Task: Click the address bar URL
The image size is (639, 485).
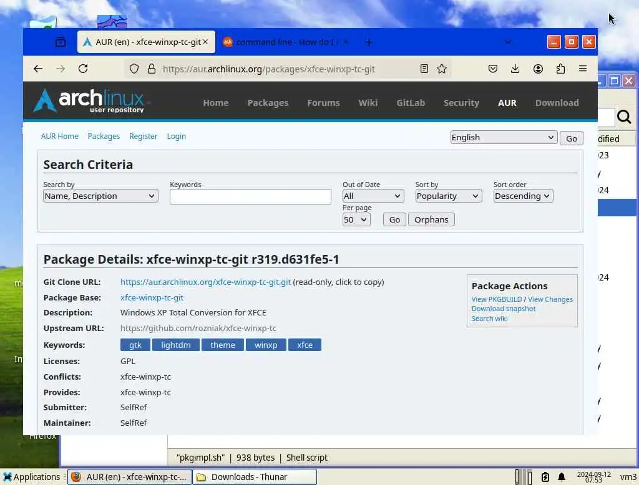Action: point(268,69)
